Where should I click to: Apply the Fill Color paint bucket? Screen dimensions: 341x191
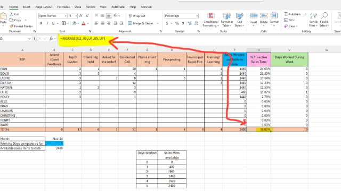tap(74, 23)
